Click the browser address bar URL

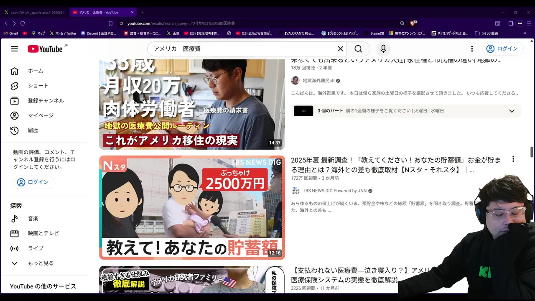pyautogui.click(x=181, y=23)
